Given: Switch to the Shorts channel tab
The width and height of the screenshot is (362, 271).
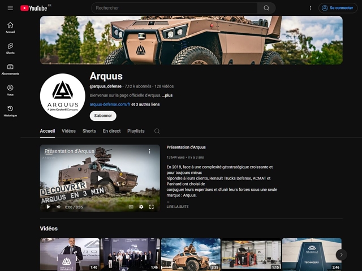Looking at the screenshot, I should point(89,131).
